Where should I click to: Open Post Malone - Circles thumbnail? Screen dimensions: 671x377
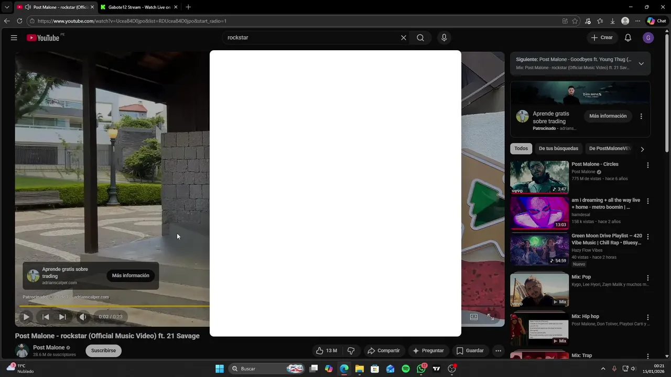click(x=539, y=178)
